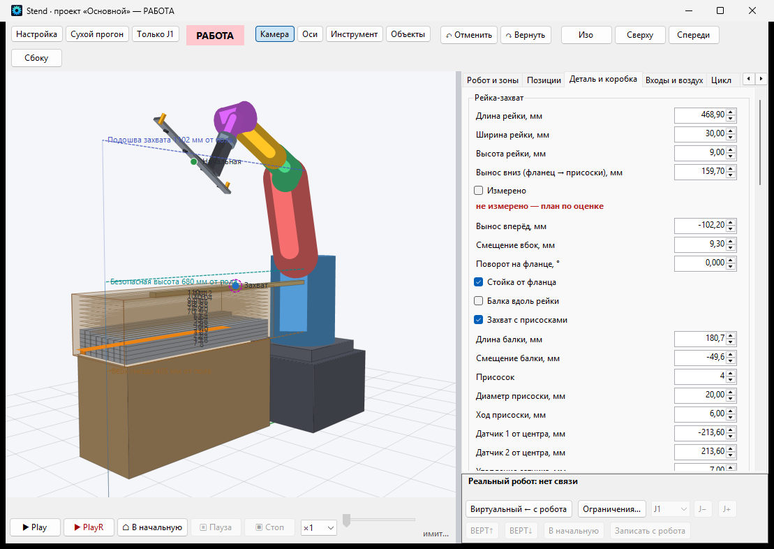
Task: Switch to the Спереди front view
Action: click(x=693, y=35)
